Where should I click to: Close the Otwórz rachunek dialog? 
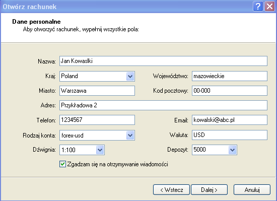(x=269, y=7)
